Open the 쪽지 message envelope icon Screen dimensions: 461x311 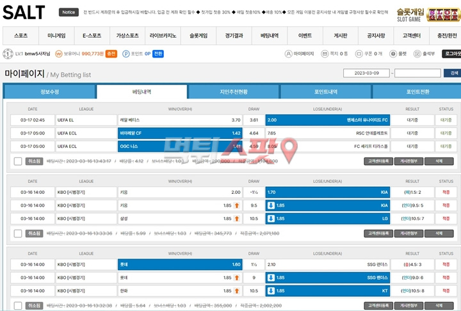point(325,54)
